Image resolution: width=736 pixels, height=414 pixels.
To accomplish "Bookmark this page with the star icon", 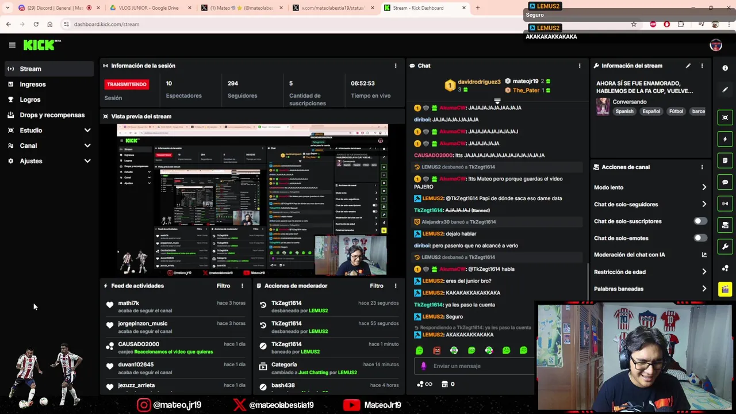I will pyautogui.click(x=634, y=24).
